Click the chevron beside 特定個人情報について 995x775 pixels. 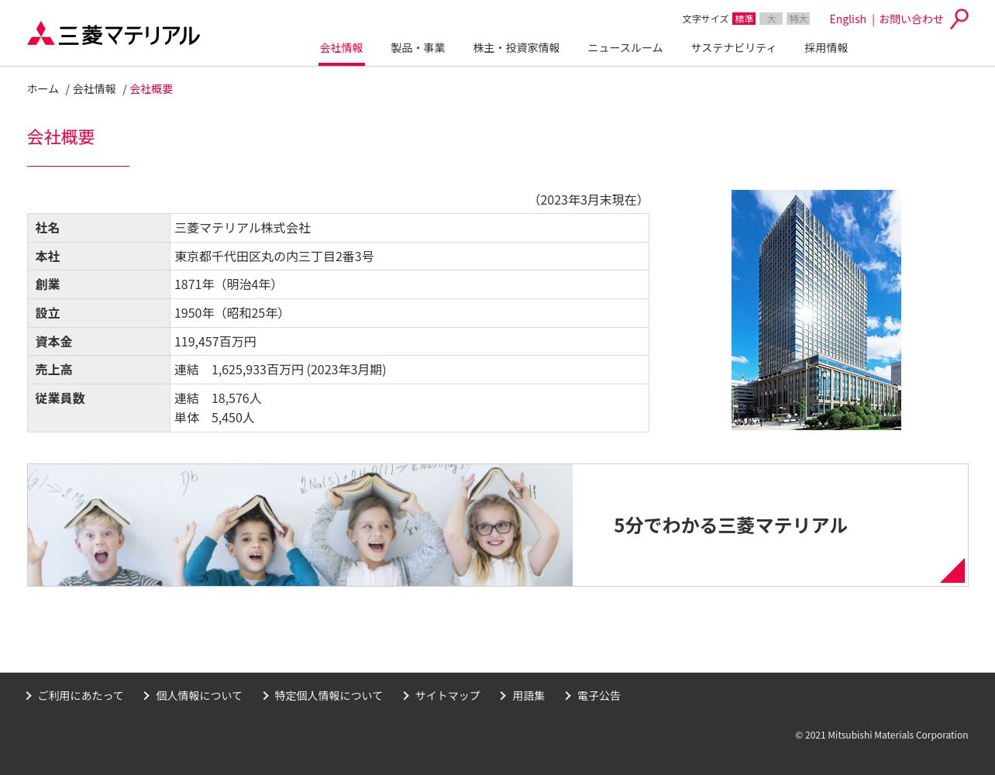point(266,696)
